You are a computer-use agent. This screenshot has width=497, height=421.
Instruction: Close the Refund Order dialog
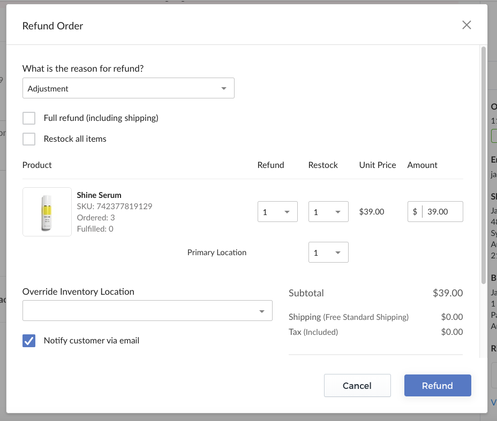click(x=466, y=25)
